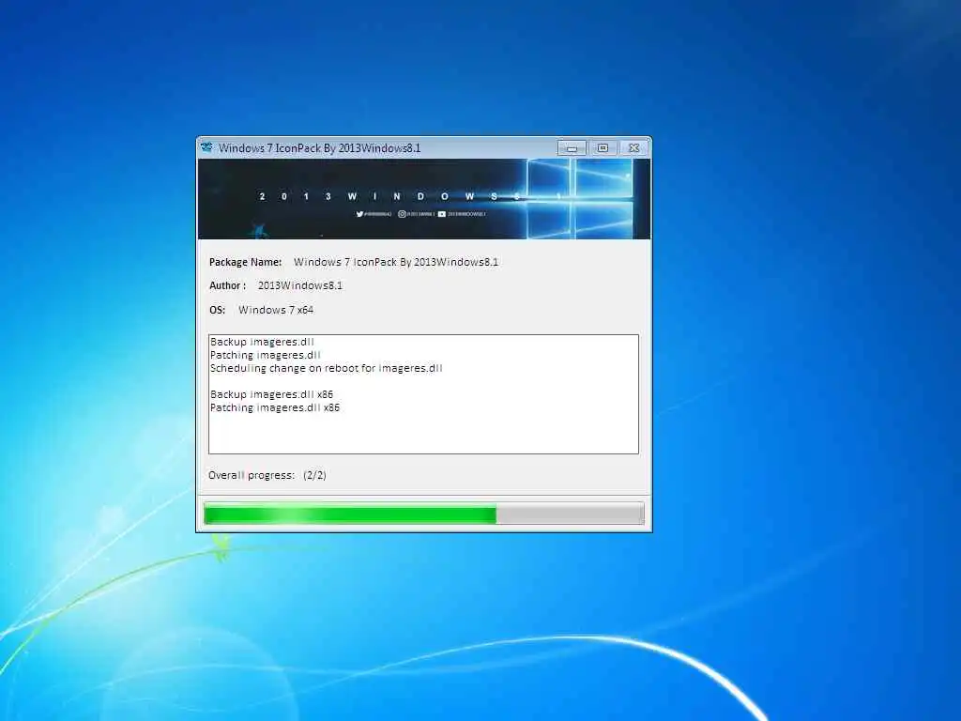Click author value '2013Windows8.1'
The height and width of the screenshot is (721, 961).
(x=300, y=285)
